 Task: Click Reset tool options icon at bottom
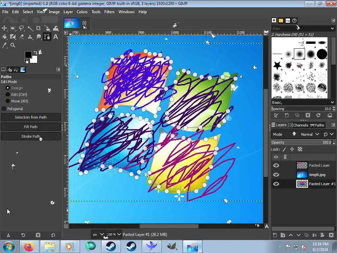pyautogui.click(x=53, y=235)
